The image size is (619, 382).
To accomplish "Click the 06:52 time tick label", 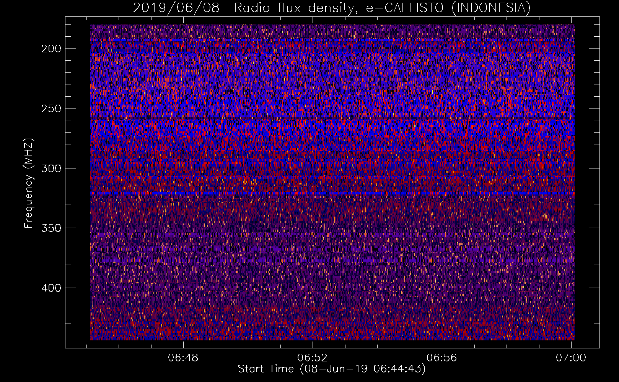I will 313,358.
